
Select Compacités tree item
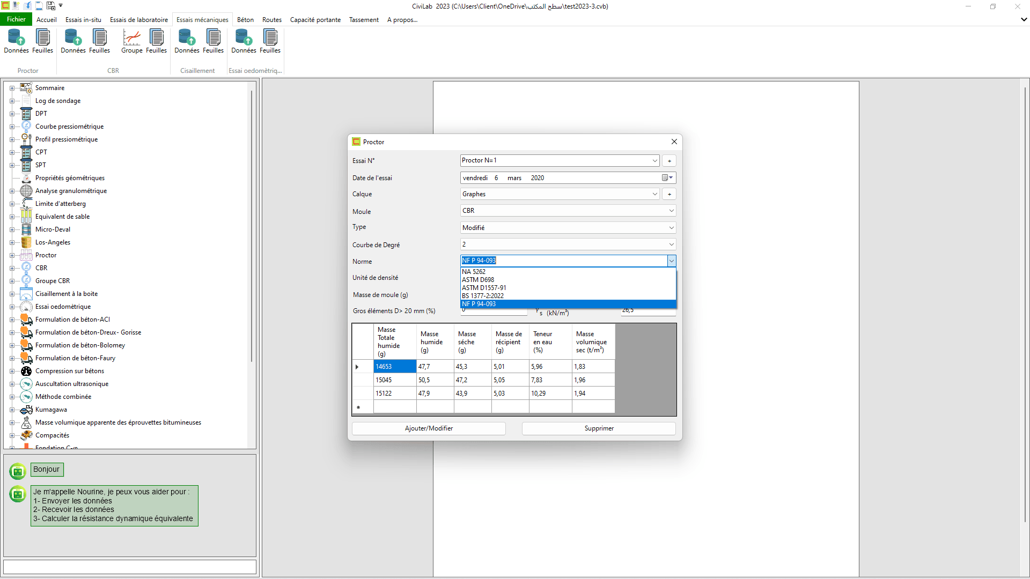pos(52,435)
